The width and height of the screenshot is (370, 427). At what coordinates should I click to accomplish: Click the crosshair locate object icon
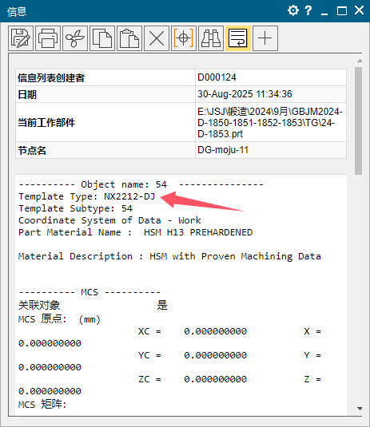[184, 38]
